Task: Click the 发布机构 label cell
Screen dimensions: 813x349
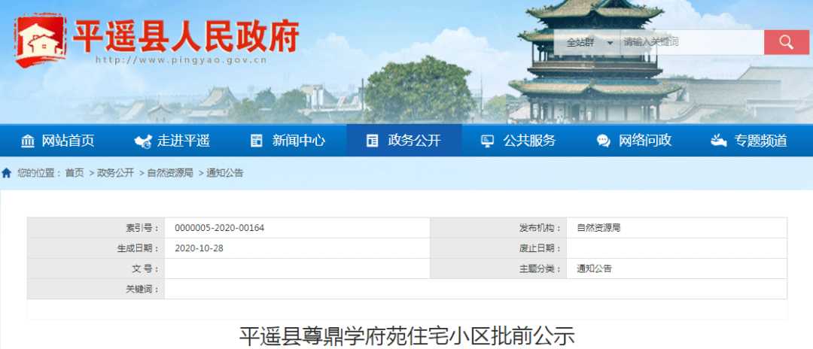Action: (498, 228)
